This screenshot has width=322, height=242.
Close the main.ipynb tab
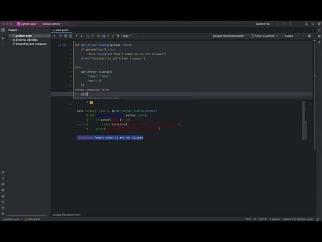tap(70, 30)
